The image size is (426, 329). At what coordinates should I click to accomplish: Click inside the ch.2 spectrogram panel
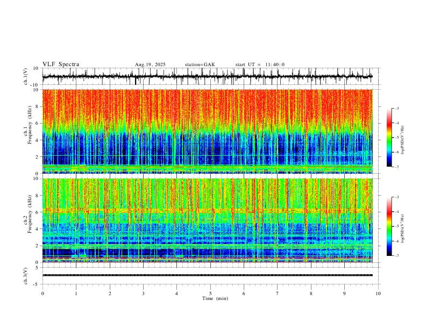(x=207, y=220)
